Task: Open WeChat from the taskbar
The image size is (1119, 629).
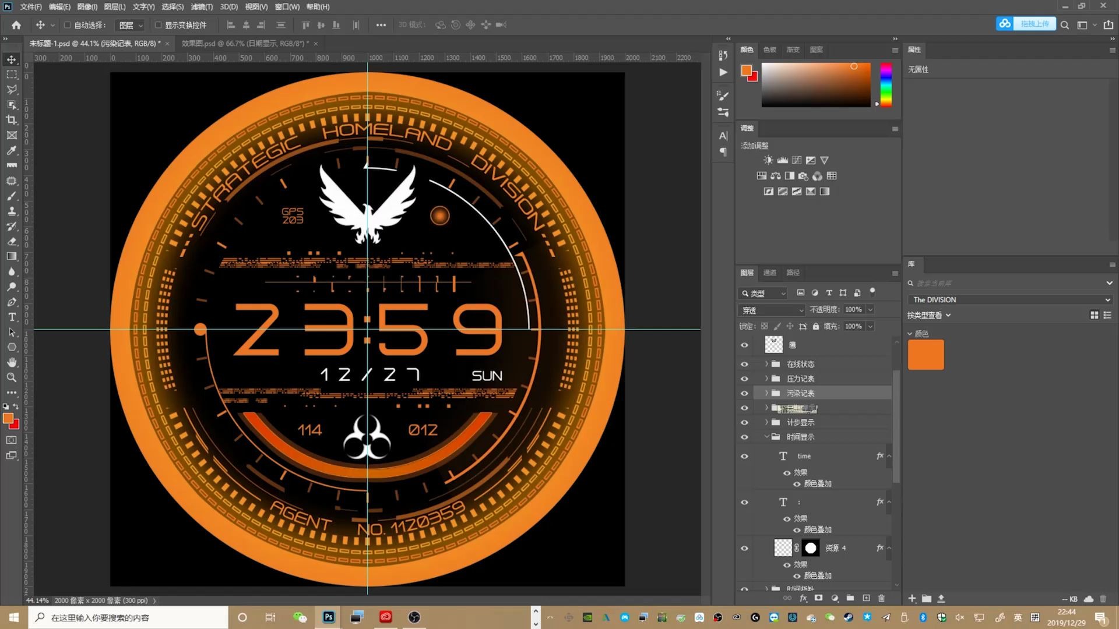Action: [x=300, y=617]
